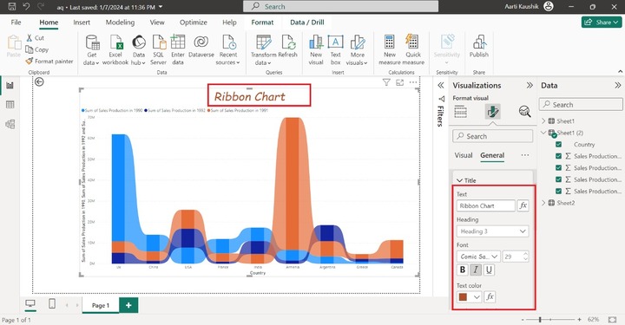Toggle first Sales Production field checkbox
Viewport: 625px width, 325px height.
pos(558,156)
